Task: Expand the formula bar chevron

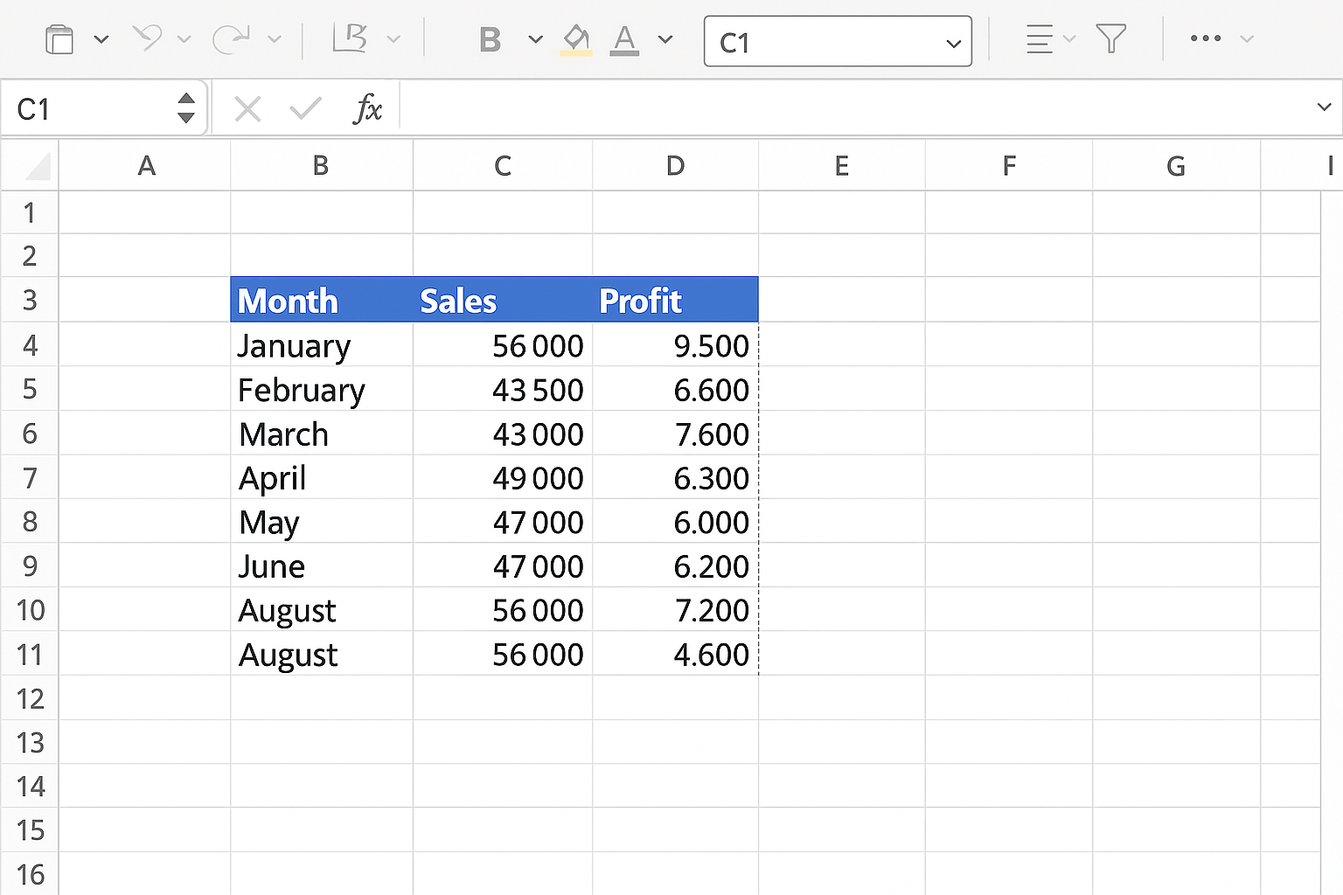Action: [1324, 108]
